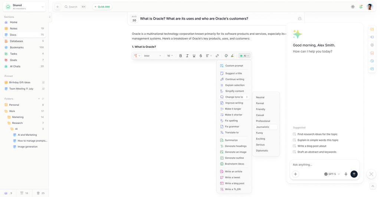Click the Generate outline icon
Viewport: 380px width, 197px height.
click(222, 158)
